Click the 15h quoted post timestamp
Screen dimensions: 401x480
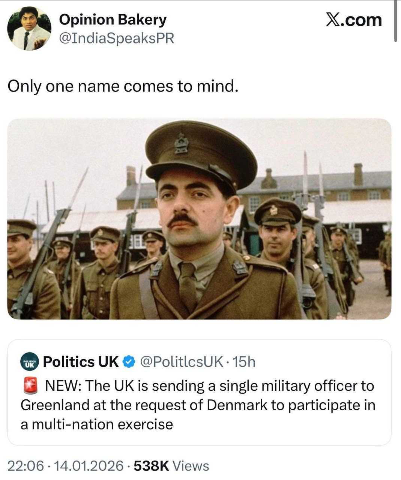point(244,362)
